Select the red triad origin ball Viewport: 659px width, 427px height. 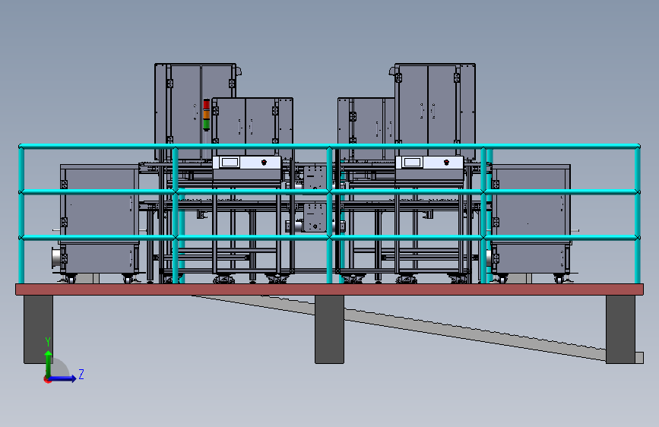(47, 379)
